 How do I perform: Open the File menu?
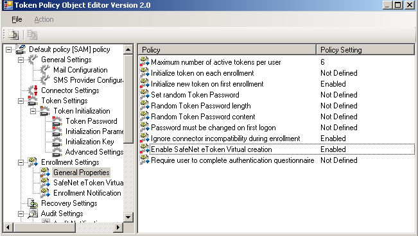pyautogui.click(x=17, y=19)
